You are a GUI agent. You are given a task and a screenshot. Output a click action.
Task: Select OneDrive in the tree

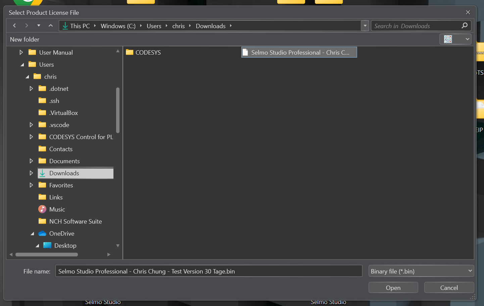(62, 233)
